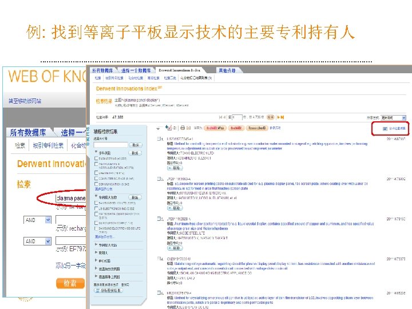This screenshot has height=309, width=412.
Task: Open the 分析检索结果 link at top right
Action: tap(397, 129)
